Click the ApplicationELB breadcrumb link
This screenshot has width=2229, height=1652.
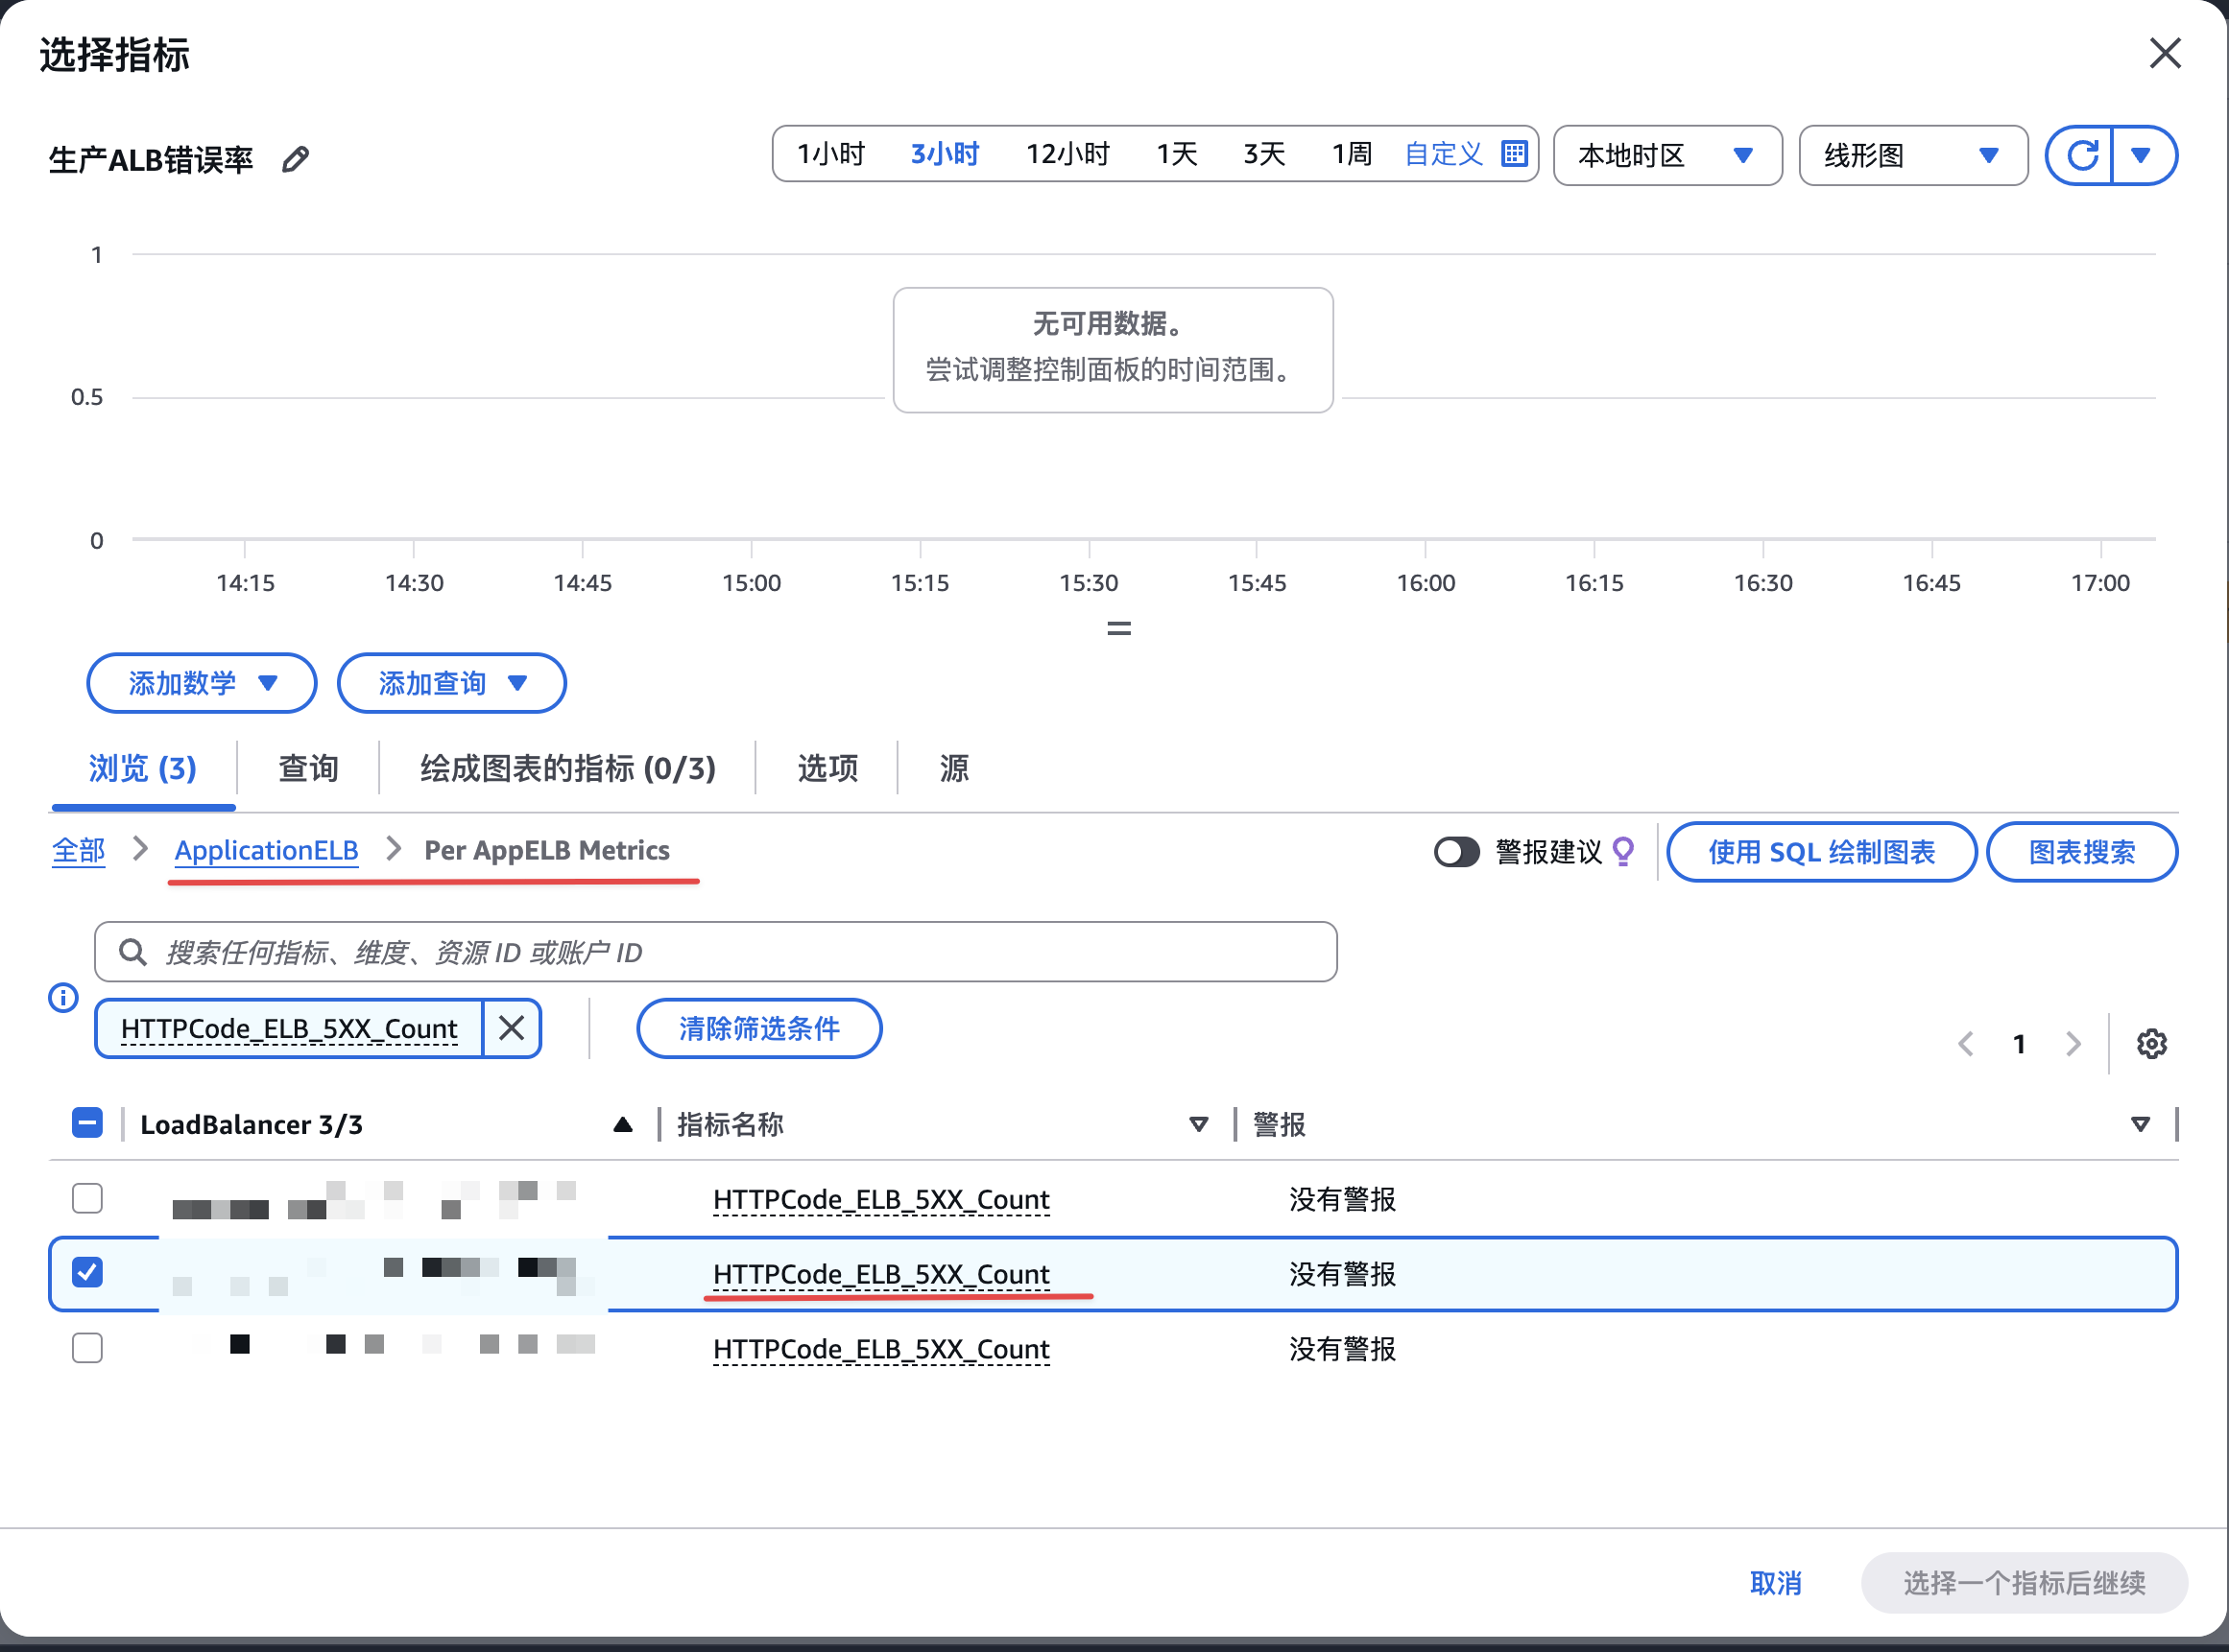(266, 850)
